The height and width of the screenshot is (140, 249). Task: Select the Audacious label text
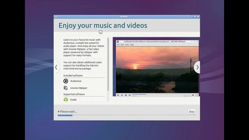pos(76,81)
